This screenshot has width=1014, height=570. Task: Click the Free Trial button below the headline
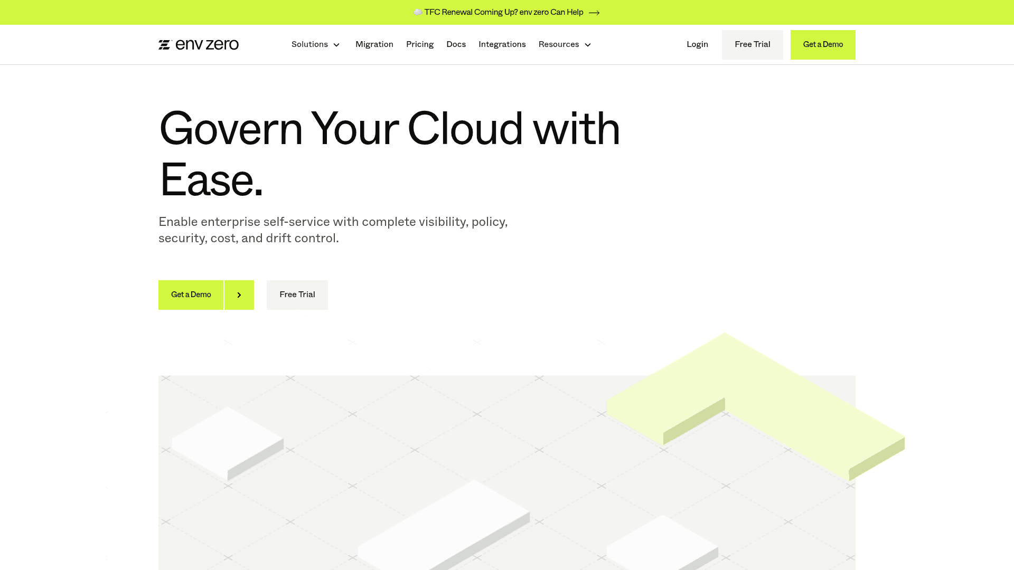click(297, 294)
